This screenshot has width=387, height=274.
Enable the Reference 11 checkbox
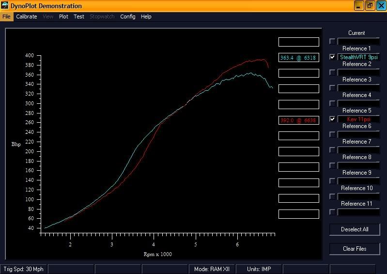coord(332,212)
